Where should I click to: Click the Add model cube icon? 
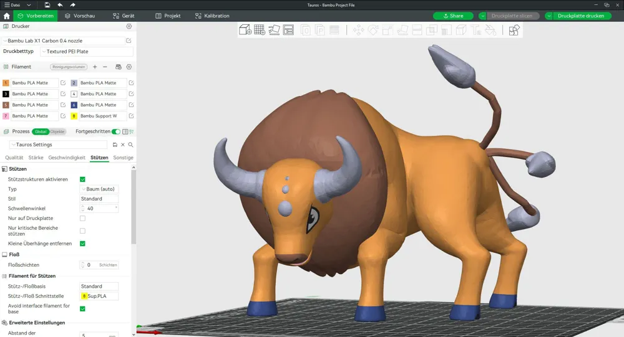coord(245,30)
